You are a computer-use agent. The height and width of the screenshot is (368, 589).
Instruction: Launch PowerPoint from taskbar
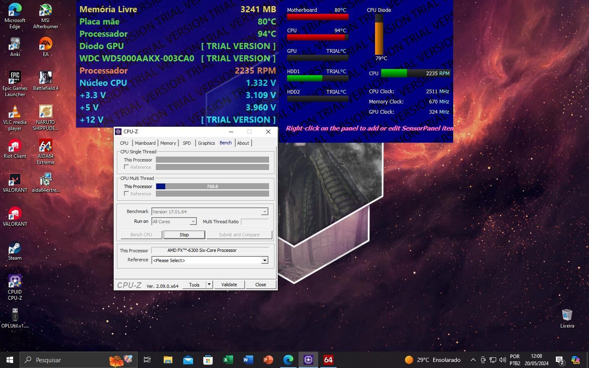pos(268,360)
